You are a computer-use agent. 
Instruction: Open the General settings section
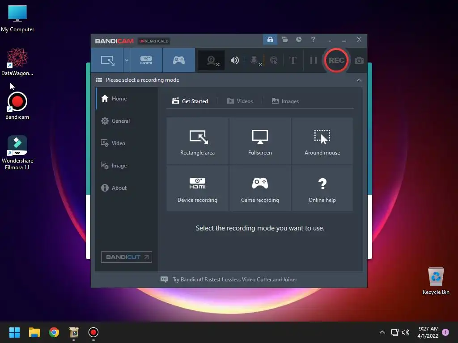pos(127,121)
